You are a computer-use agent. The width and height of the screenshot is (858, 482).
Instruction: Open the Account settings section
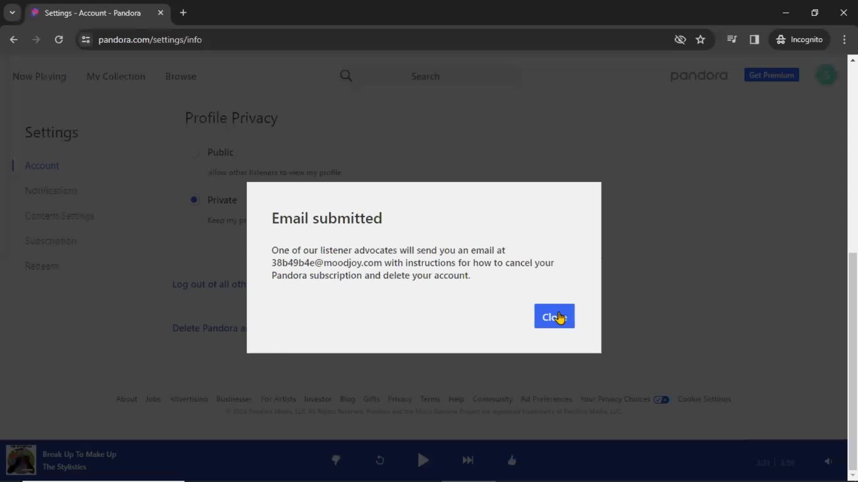(42, 166)
